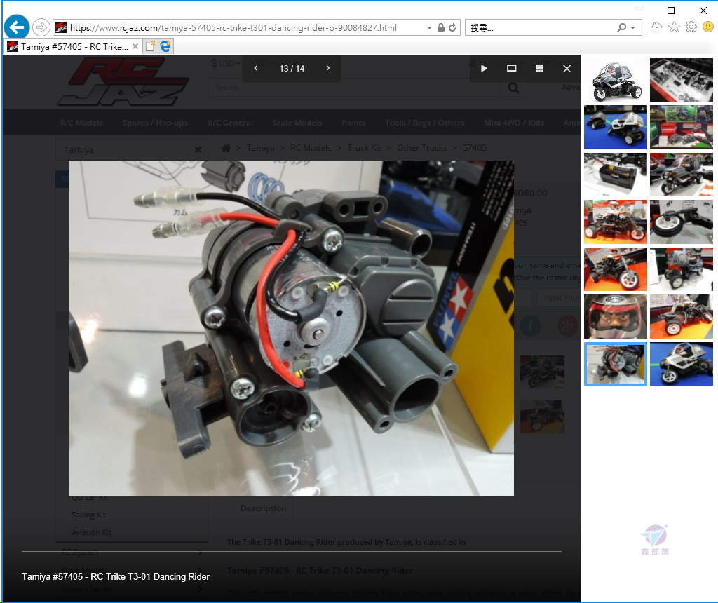Open browser Tools gear icon
The height and width of the screenshot is (603, 718).
(x=691, y=27)
